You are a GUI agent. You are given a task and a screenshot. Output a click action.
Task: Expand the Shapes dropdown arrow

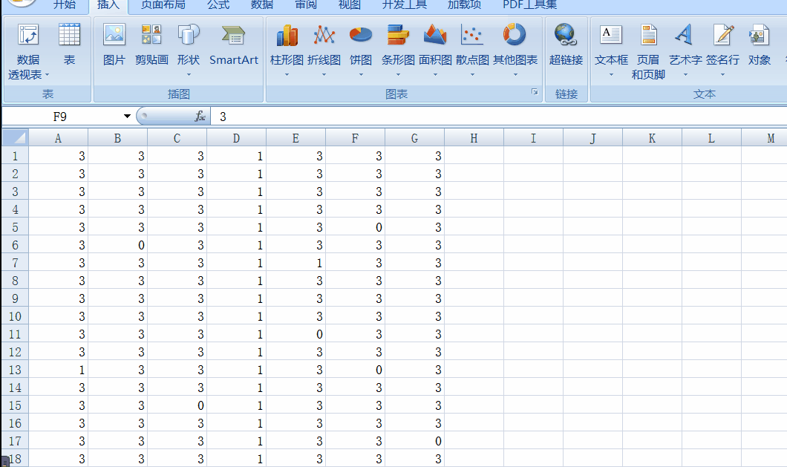coord(189,75)
